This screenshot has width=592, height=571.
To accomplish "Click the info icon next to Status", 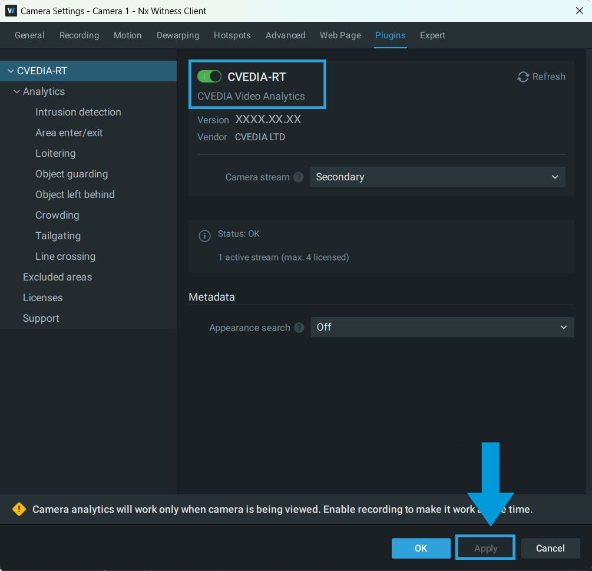I will [x=204, y=236].
